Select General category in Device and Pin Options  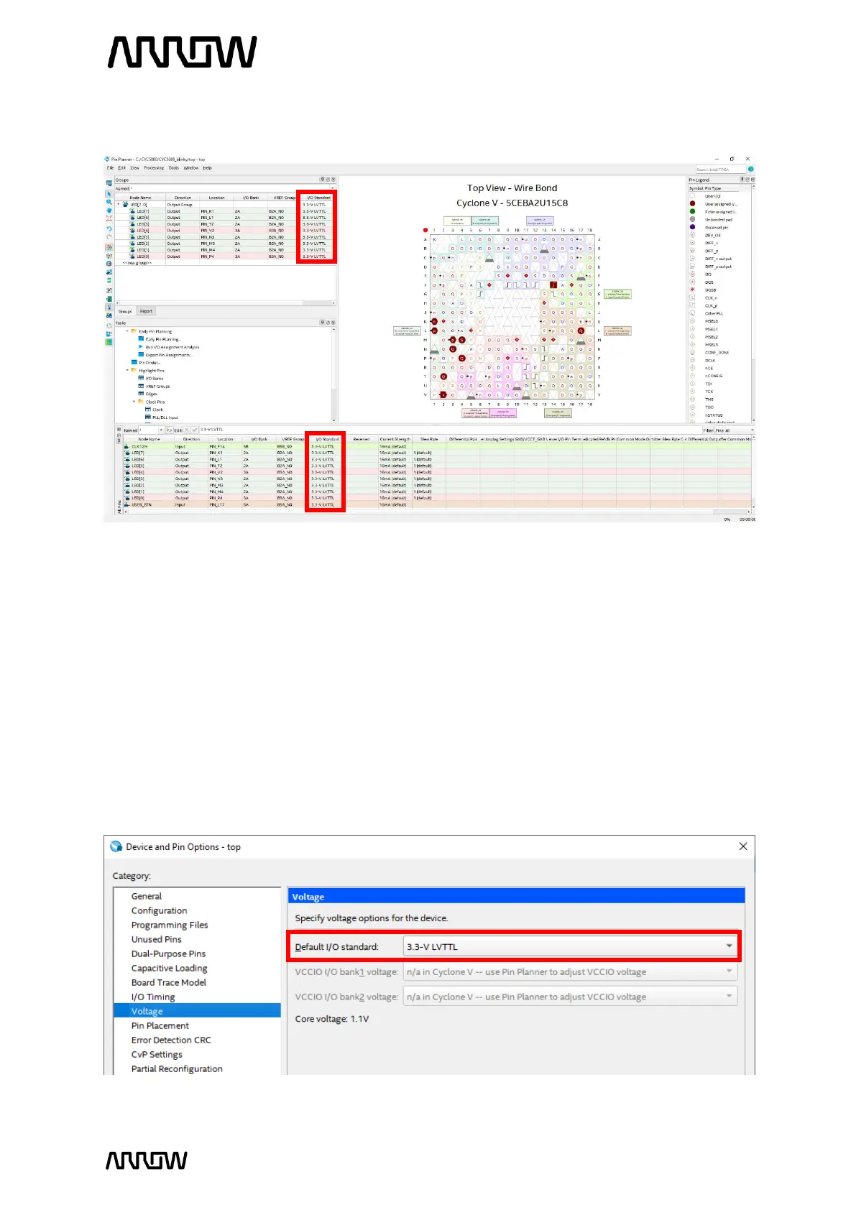click(146, 896)
